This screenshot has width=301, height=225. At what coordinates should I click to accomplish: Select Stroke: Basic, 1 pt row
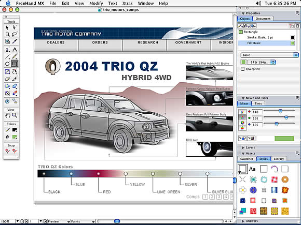tap(267, 37)
